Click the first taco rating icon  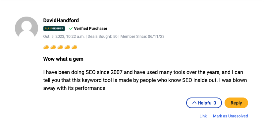coord(46,47)
